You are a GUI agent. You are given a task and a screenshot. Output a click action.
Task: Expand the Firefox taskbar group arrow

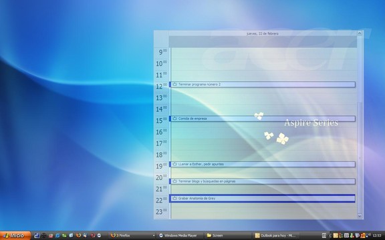(154, 235)
